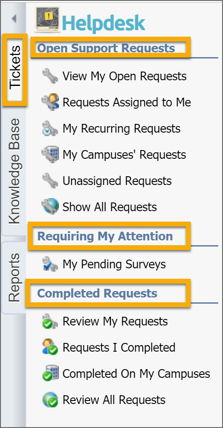Image resolution: width=223 pixels, height=428 pixels.
Task: Open the Reports vertical tab
Action: pos(14,277)
